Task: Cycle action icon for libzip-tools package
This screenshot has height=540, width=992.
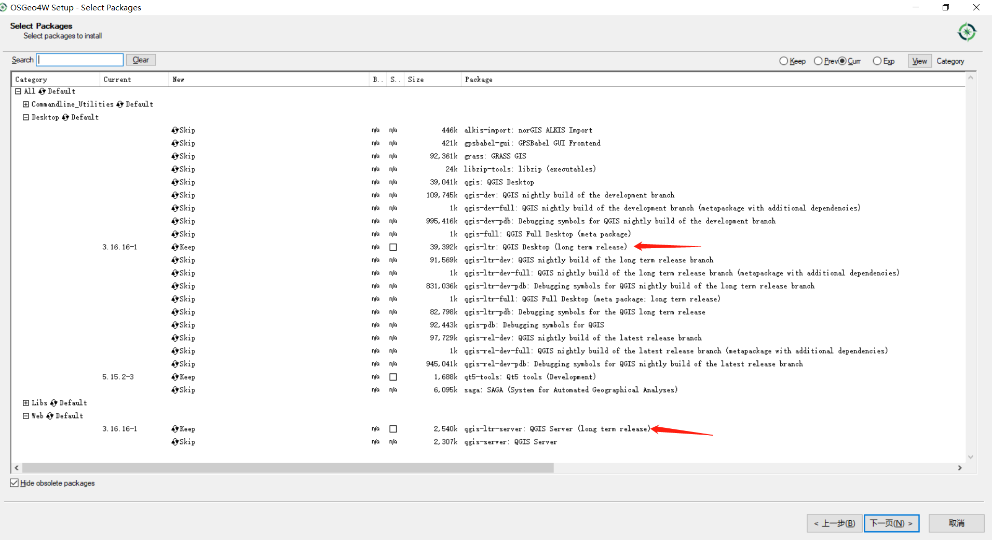Action: (x=175, y=169)
